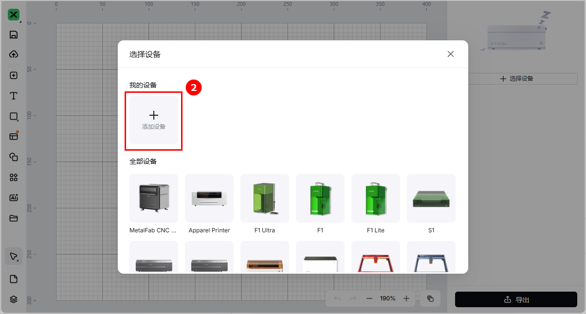Open the layers panel icon
586x314 pixels.
point(14,299)
